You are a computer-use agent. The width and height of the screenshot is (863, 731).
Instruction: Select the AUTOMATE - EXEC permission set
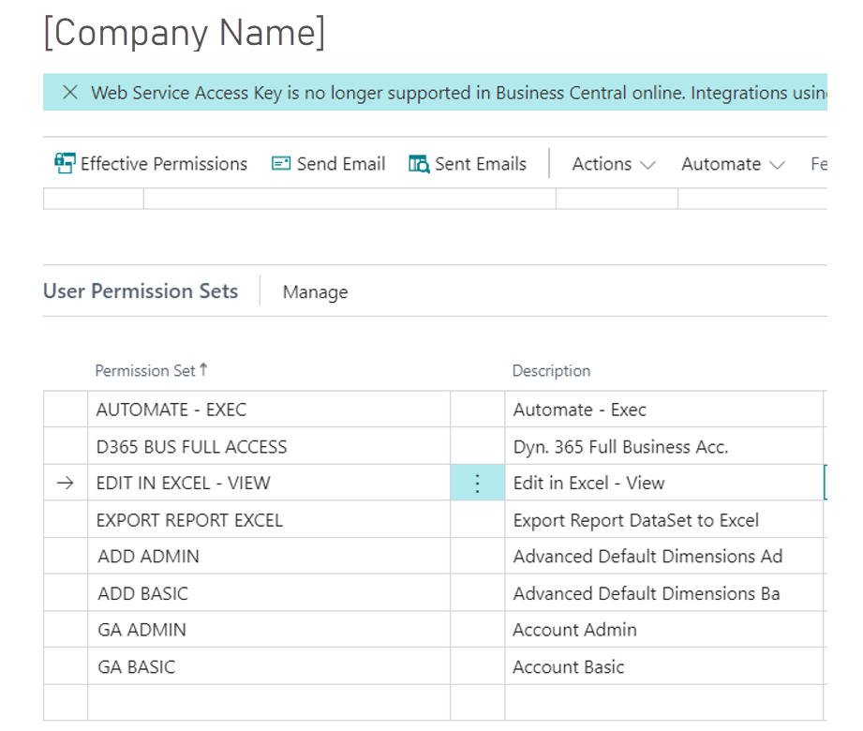171,410
